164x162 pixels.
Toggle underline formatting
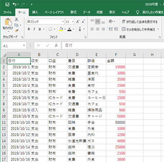pos(40,29)
